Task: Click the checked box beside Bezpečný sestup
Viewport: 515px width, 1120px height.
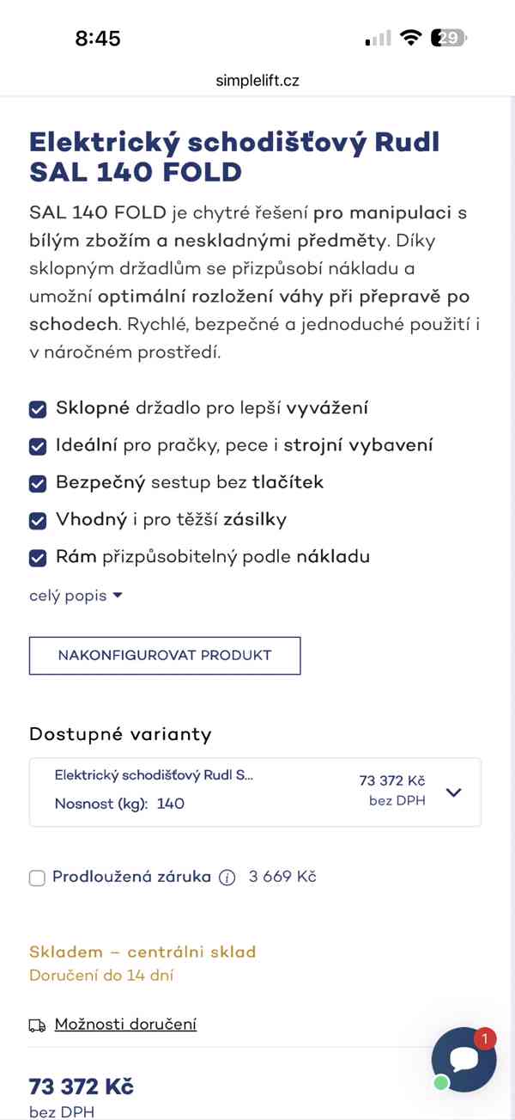Action: (x=37, y=483)
